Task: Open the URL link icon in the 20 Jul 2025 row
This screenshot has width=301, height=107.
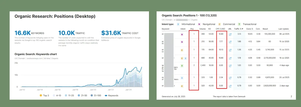Action: tap(230, 78)
